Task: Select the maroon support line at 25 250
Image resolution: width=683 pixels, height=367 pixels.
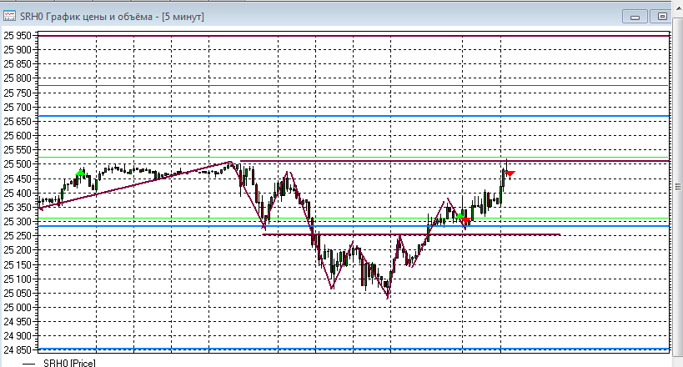Action: point(411,234)
